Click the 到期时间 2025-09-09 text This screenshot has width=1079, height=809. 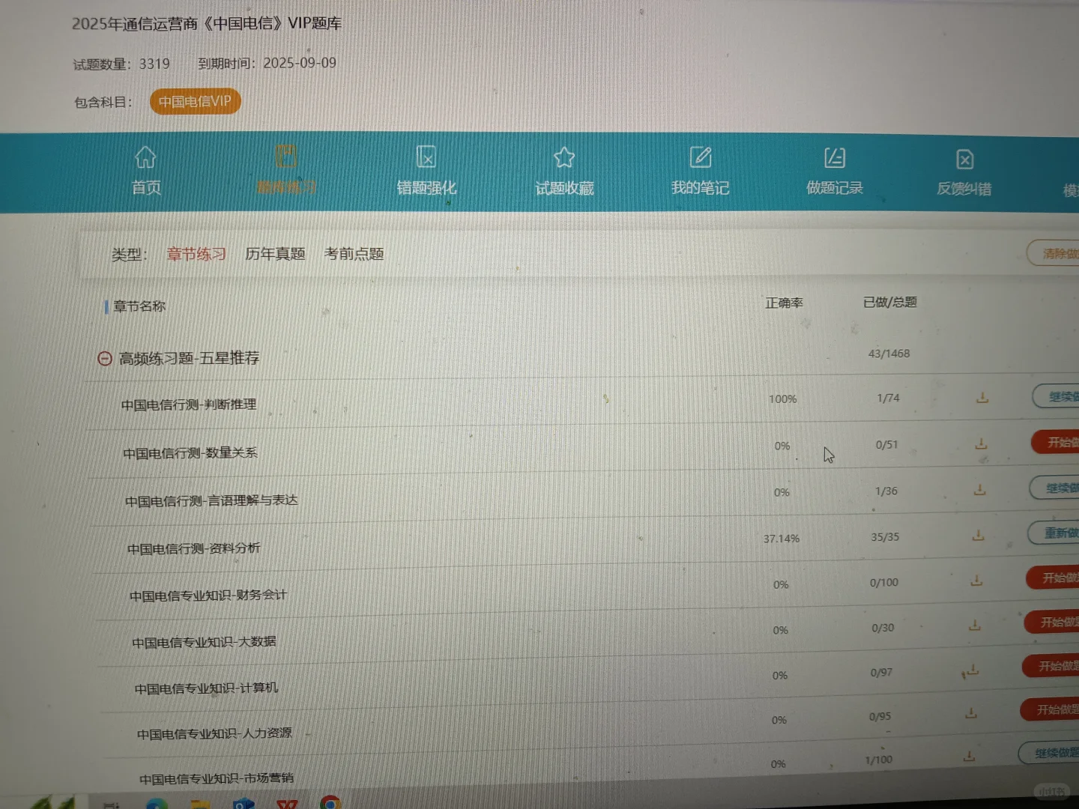point(267,63)
